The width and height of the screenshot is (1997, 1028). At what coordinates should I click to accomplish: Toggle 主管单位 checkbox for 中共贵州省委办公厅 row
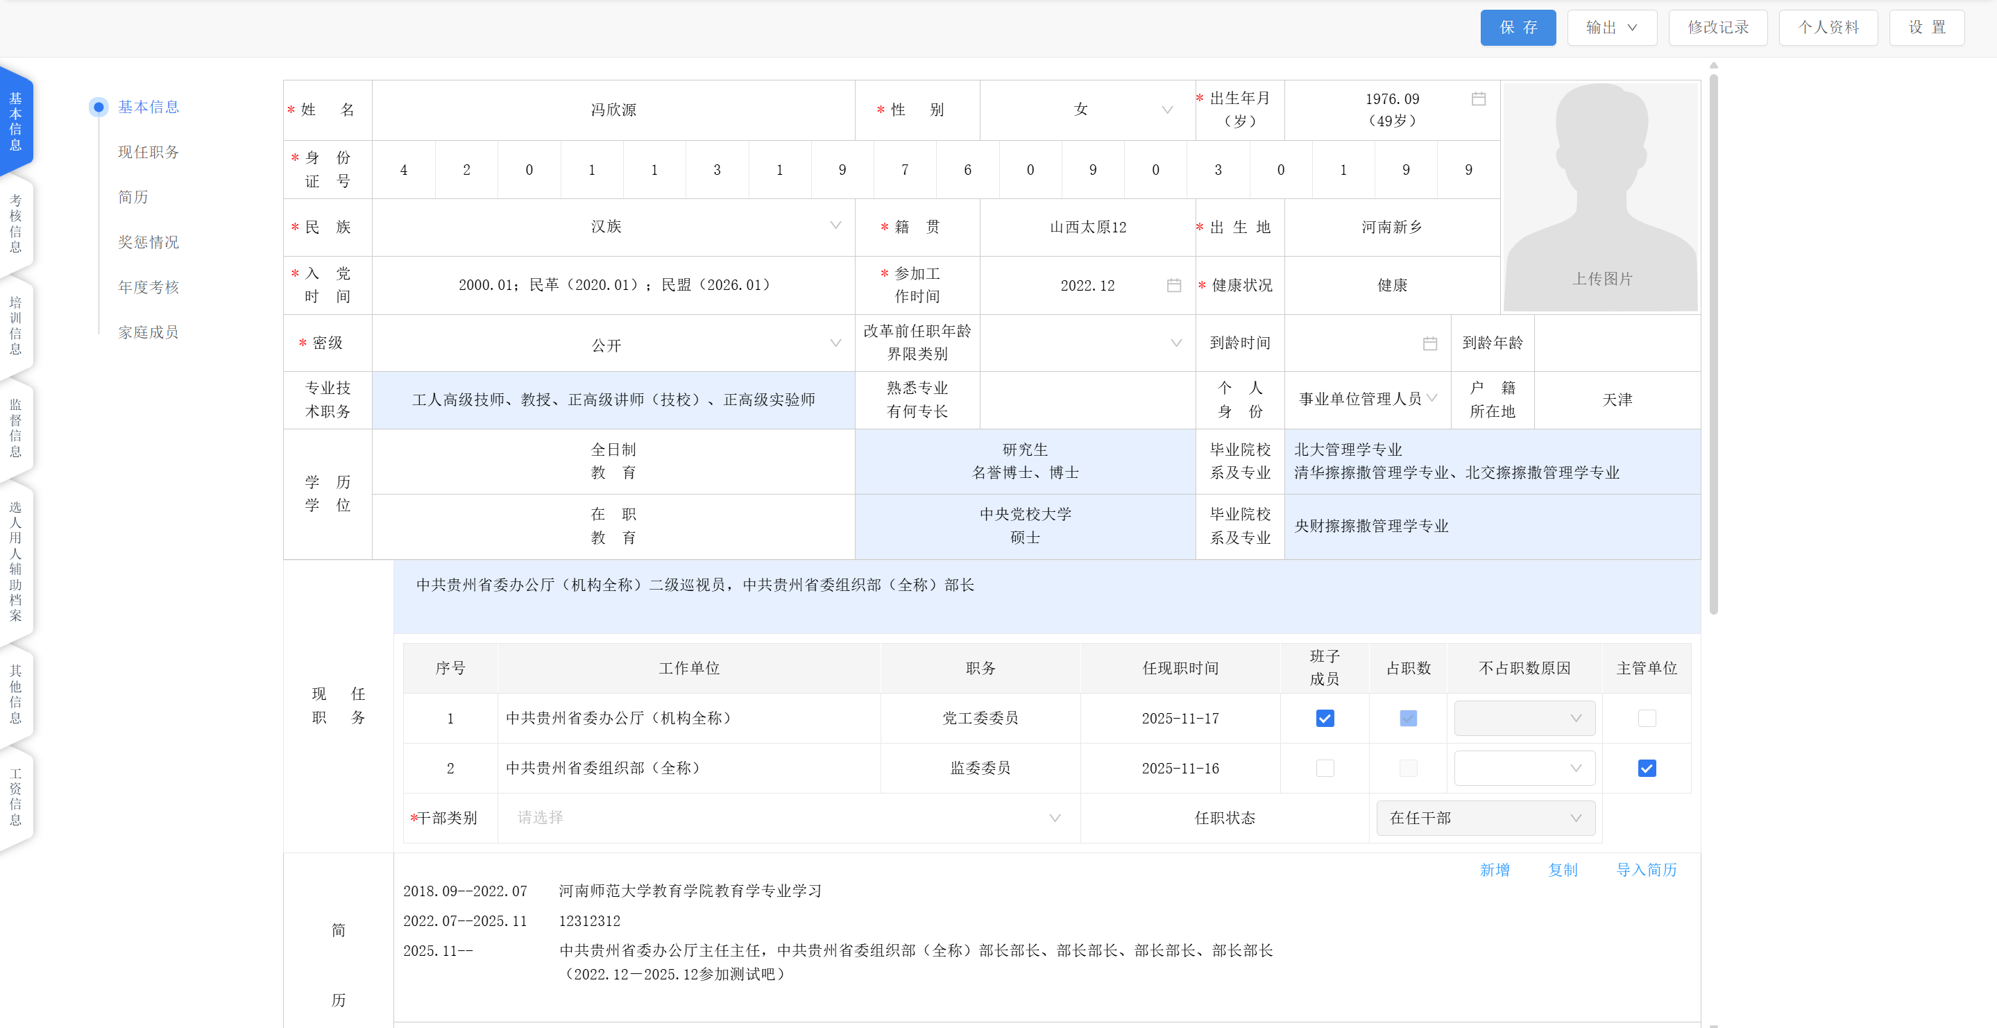click(x=1647, y=719)
